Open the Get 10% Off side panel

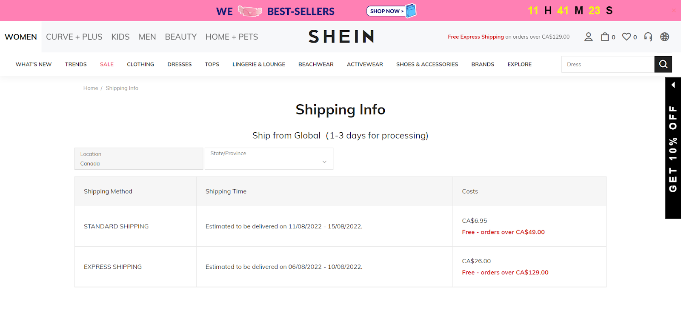[x=673, y=149]
